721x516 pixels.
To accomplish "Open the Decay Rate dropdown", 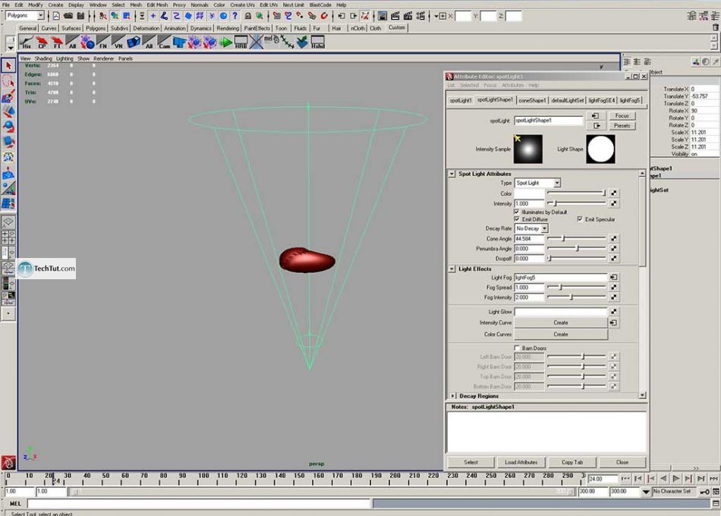I will coord(544,228).
